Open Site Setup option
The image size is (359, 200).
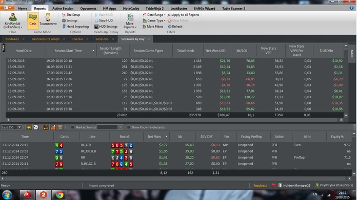click(x=71, y=15)
